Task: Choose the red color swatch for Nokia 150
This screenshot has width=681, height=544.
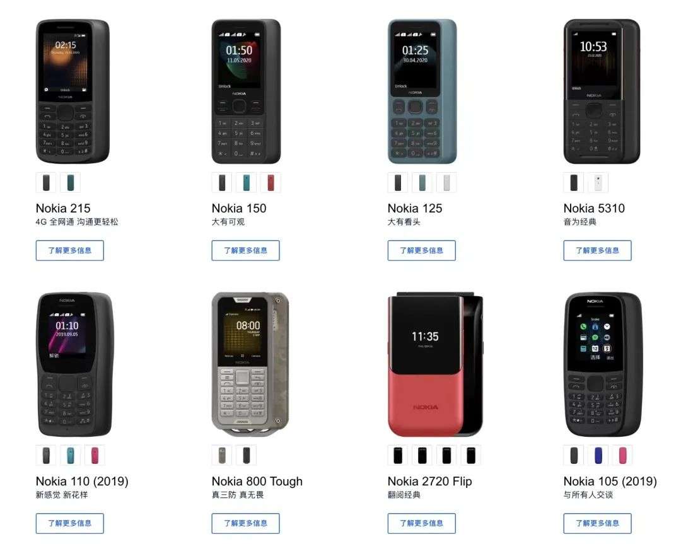Action: click(271, 182)
